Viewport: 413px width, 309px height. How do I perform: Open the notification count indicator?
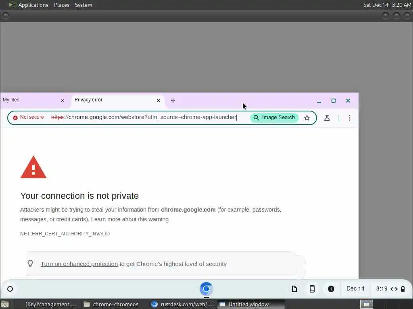pyautogui.click(x=331, y=289)
